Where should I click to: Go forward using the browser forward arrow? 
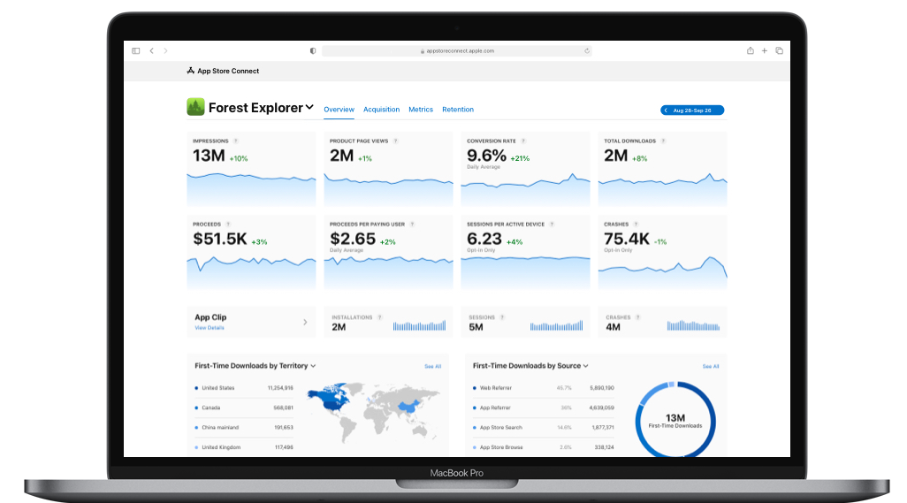tap(165, 51)
